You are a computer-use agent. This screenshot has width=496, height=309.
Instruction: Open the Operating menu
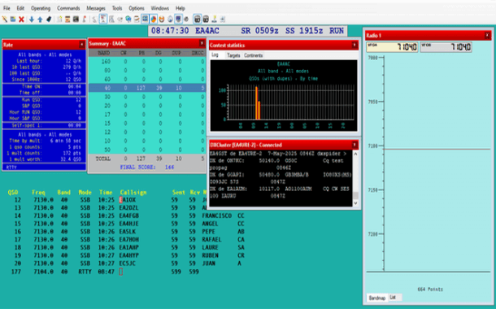(41, 8)
